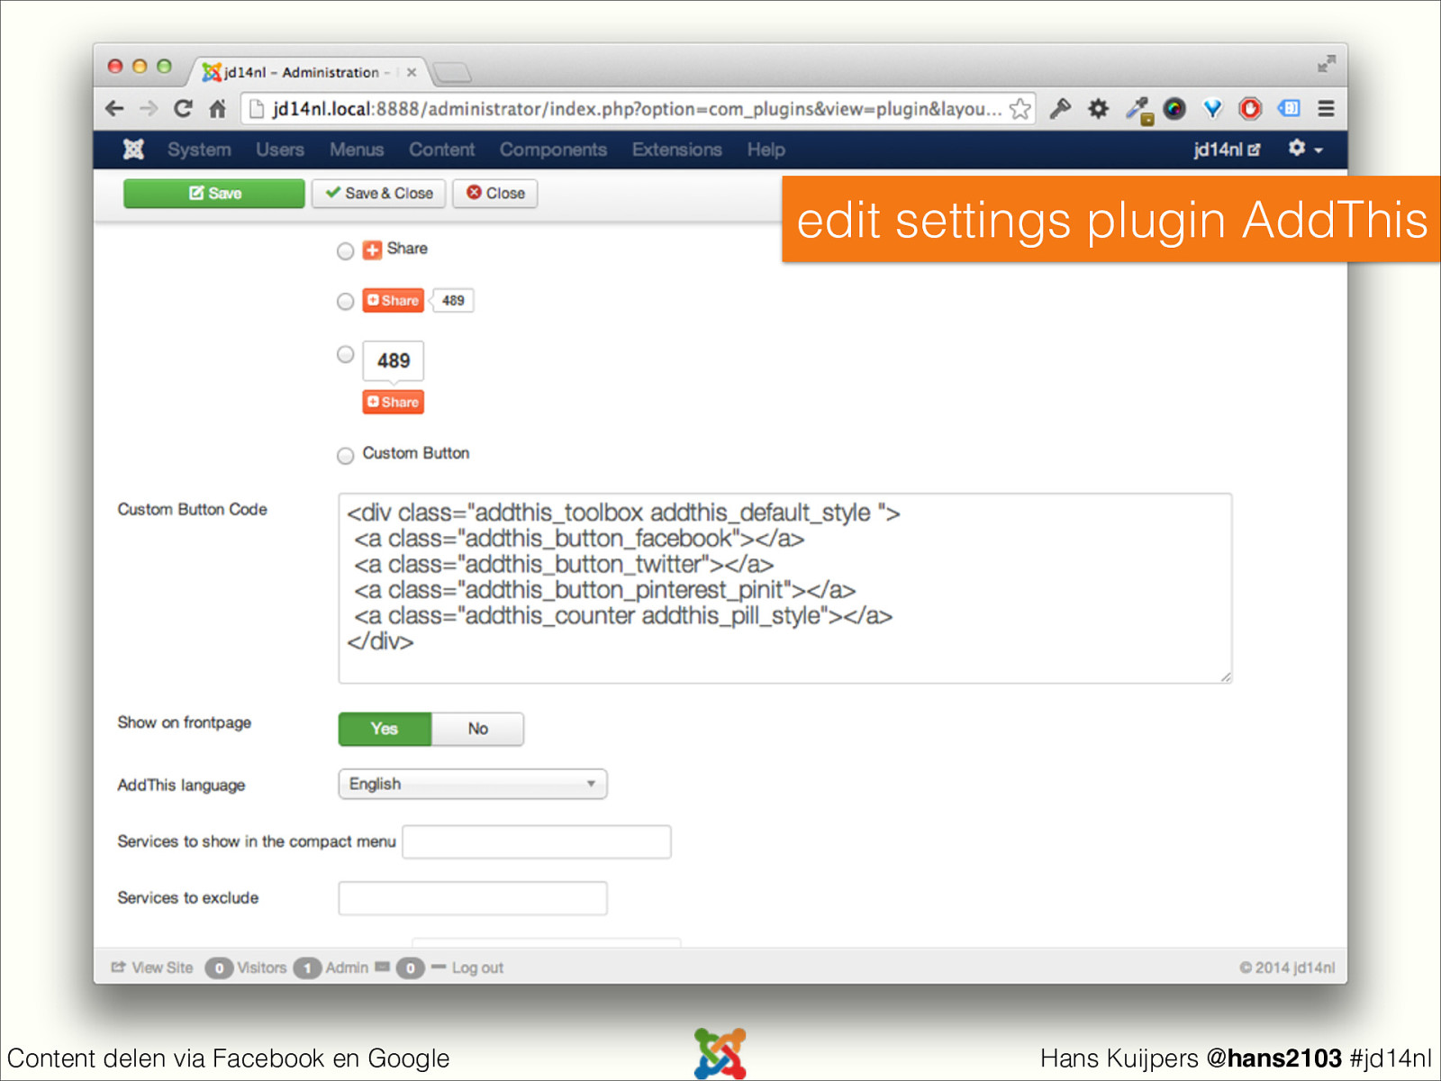The width and height of the screenshot is (1441, 1081).
Task: Close the jd14nl Administration tab
Action: (x=412, y=72)
